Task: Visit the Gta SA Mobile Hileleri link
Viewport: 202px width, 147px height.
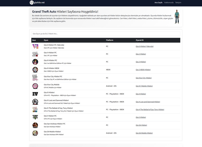Action: 144,133
